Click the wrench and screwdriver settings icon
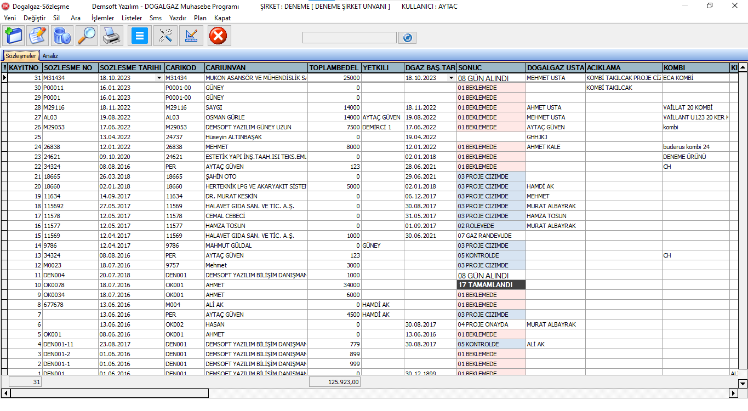Viewport: 748px width, 411px height. [x=165, y=36]
